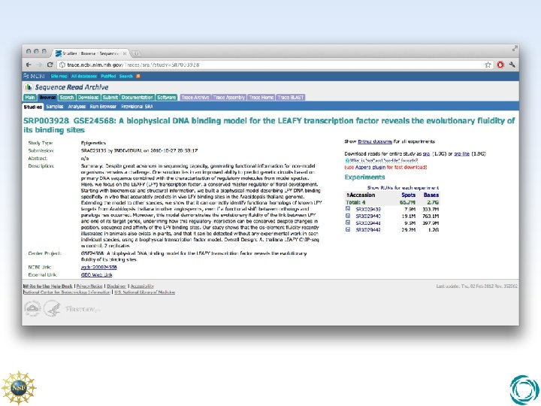Bookmark page with the star icon
The width and height of the screenshot is (541, 406).
(x=488, y=65)
